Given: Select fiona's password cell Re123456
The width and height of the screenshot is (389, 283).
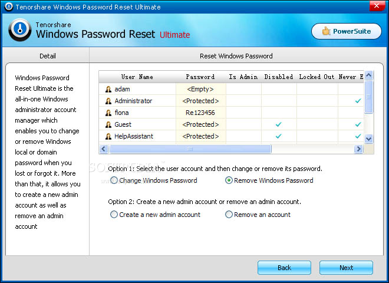Looking at the screenshot, I should pyautogui.click(x=200, y=113).
